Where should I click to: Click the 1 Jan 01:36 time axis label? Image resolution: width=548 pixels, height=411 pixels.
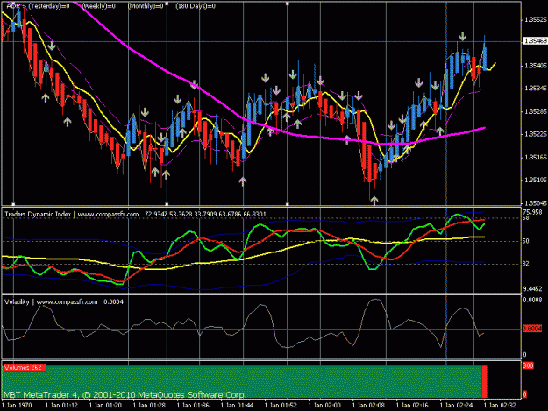pos(193,406)
